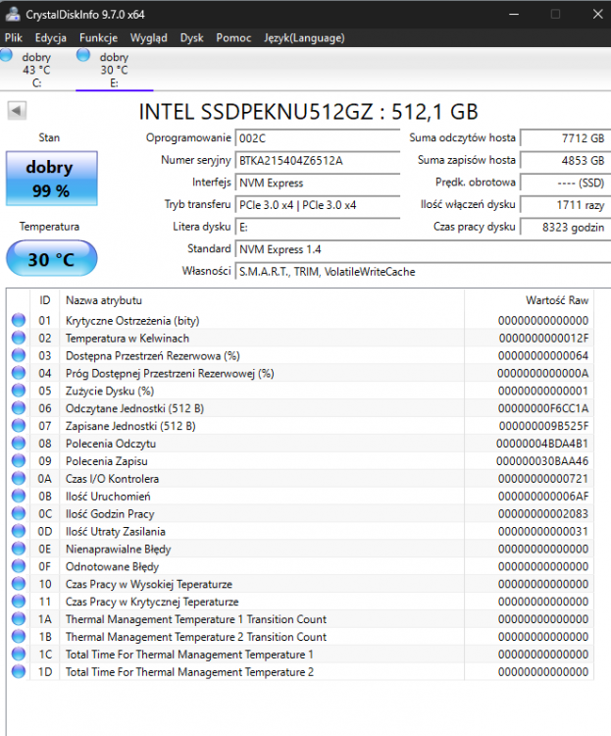Click the 'Wartość Raw' column header

click(x=556, y=299)
